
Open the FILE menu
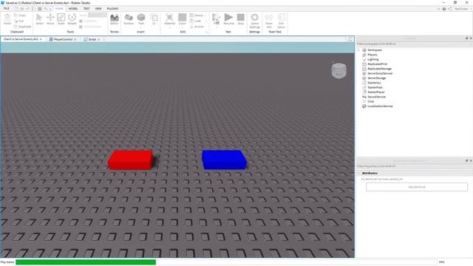7,8
